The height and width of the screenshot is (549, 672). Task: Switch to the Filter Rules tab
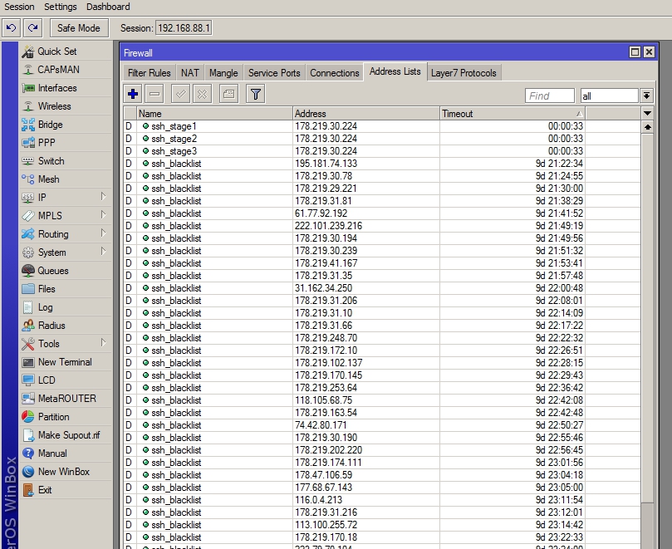click(150, 73)
